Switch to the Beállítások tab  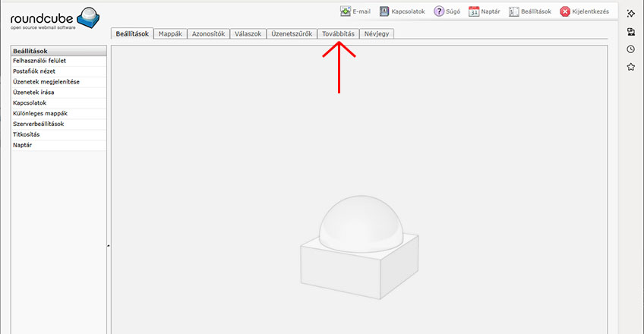(x=132, y=33)
